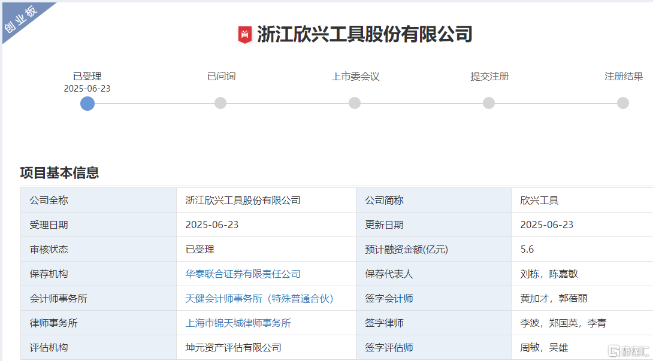Click the 保荐代表人 label cell
Screen dimensions: 653x361
434,274
